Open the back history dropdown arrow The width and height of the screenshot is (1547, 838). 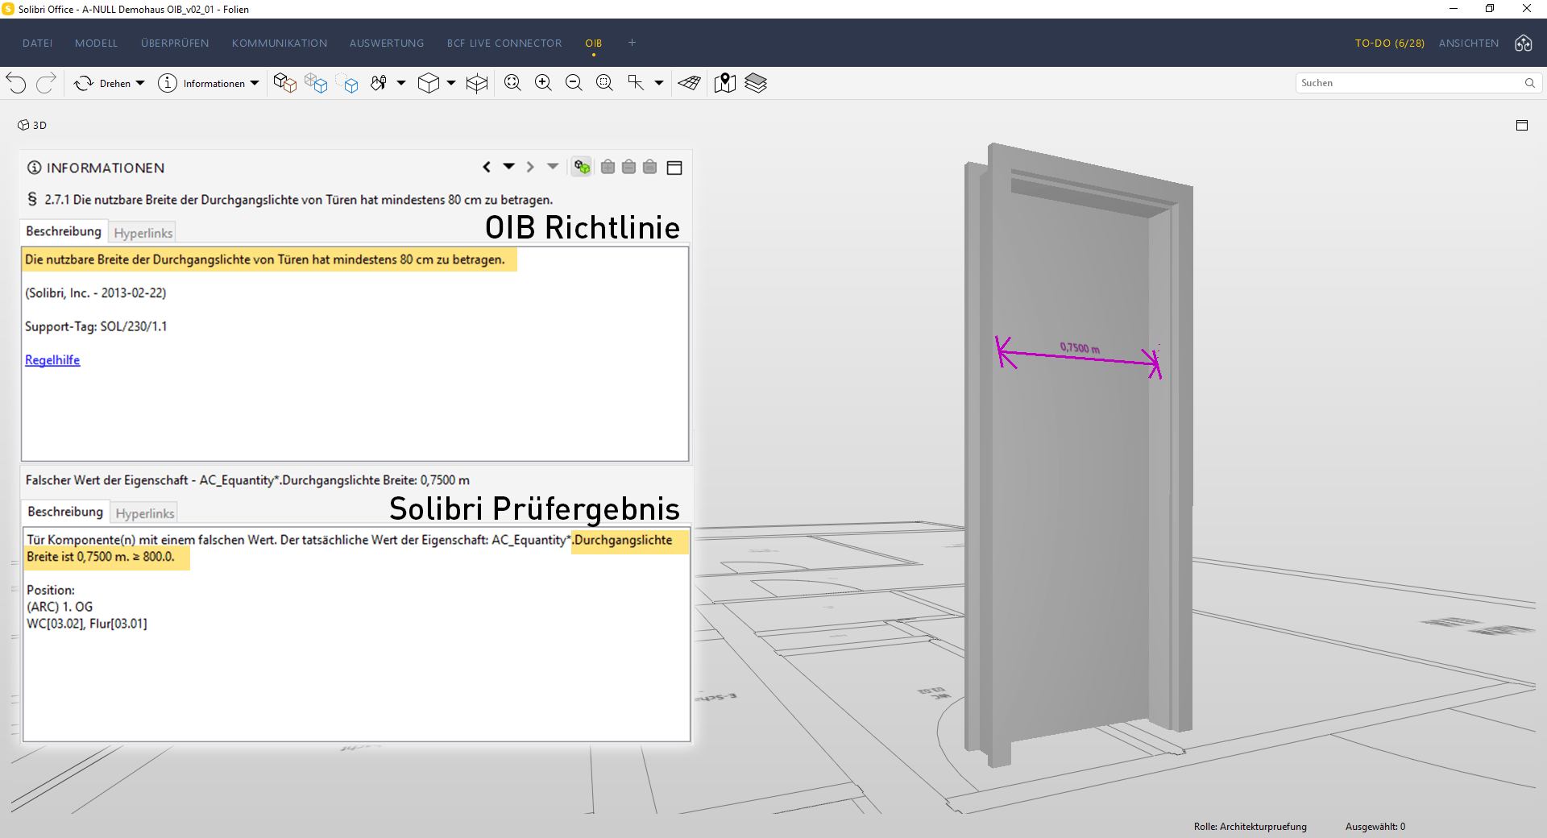(509, 167)
